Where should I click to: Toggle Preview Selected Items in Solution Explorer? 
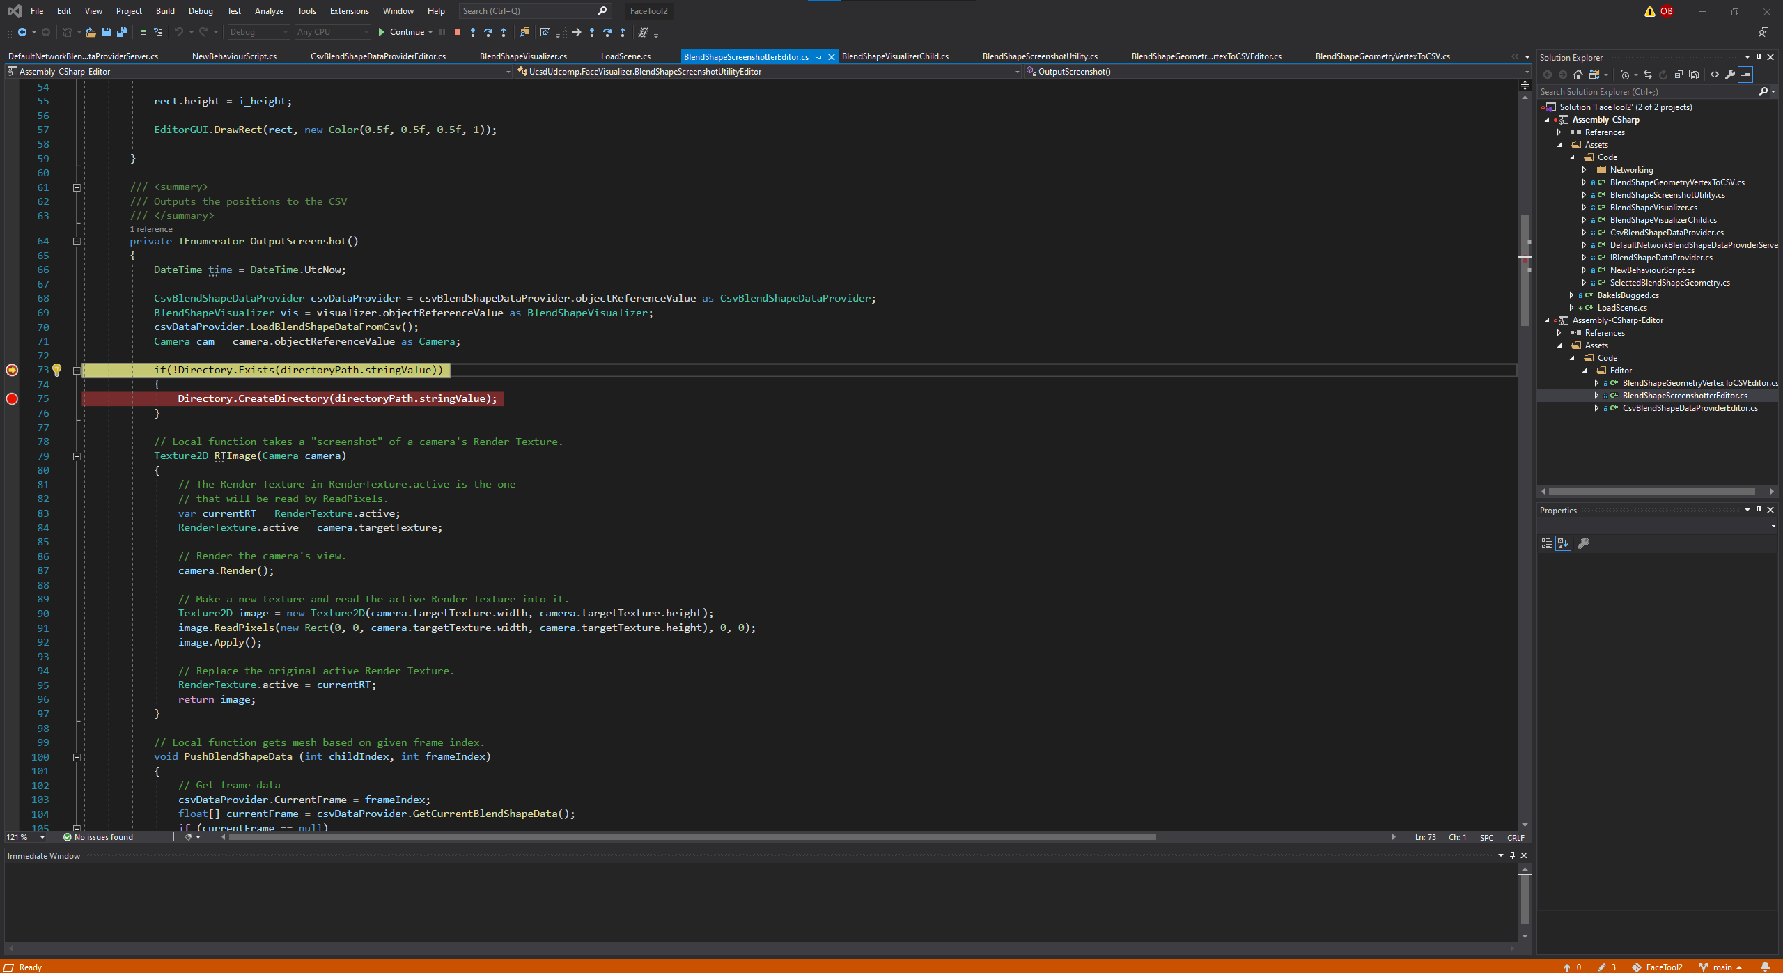(1745, 75)
